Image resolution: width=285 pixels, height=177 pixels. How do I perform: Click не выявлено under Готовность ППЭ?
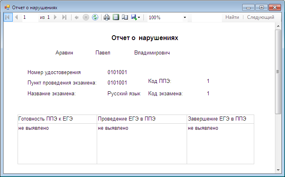34,128
